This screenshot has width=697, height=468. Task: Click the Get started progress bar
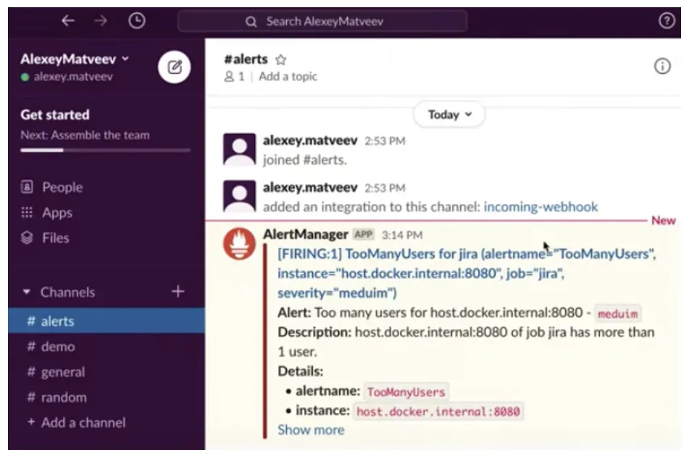click(x=105, y=150)
